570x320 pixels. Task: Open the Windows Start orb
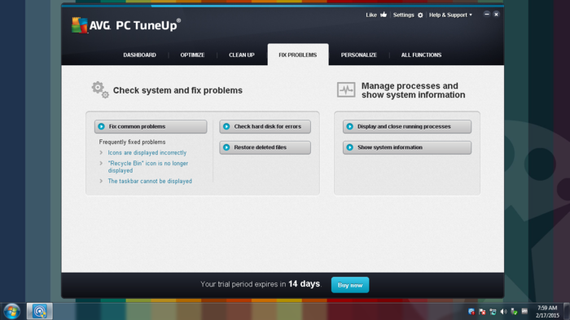11,311
